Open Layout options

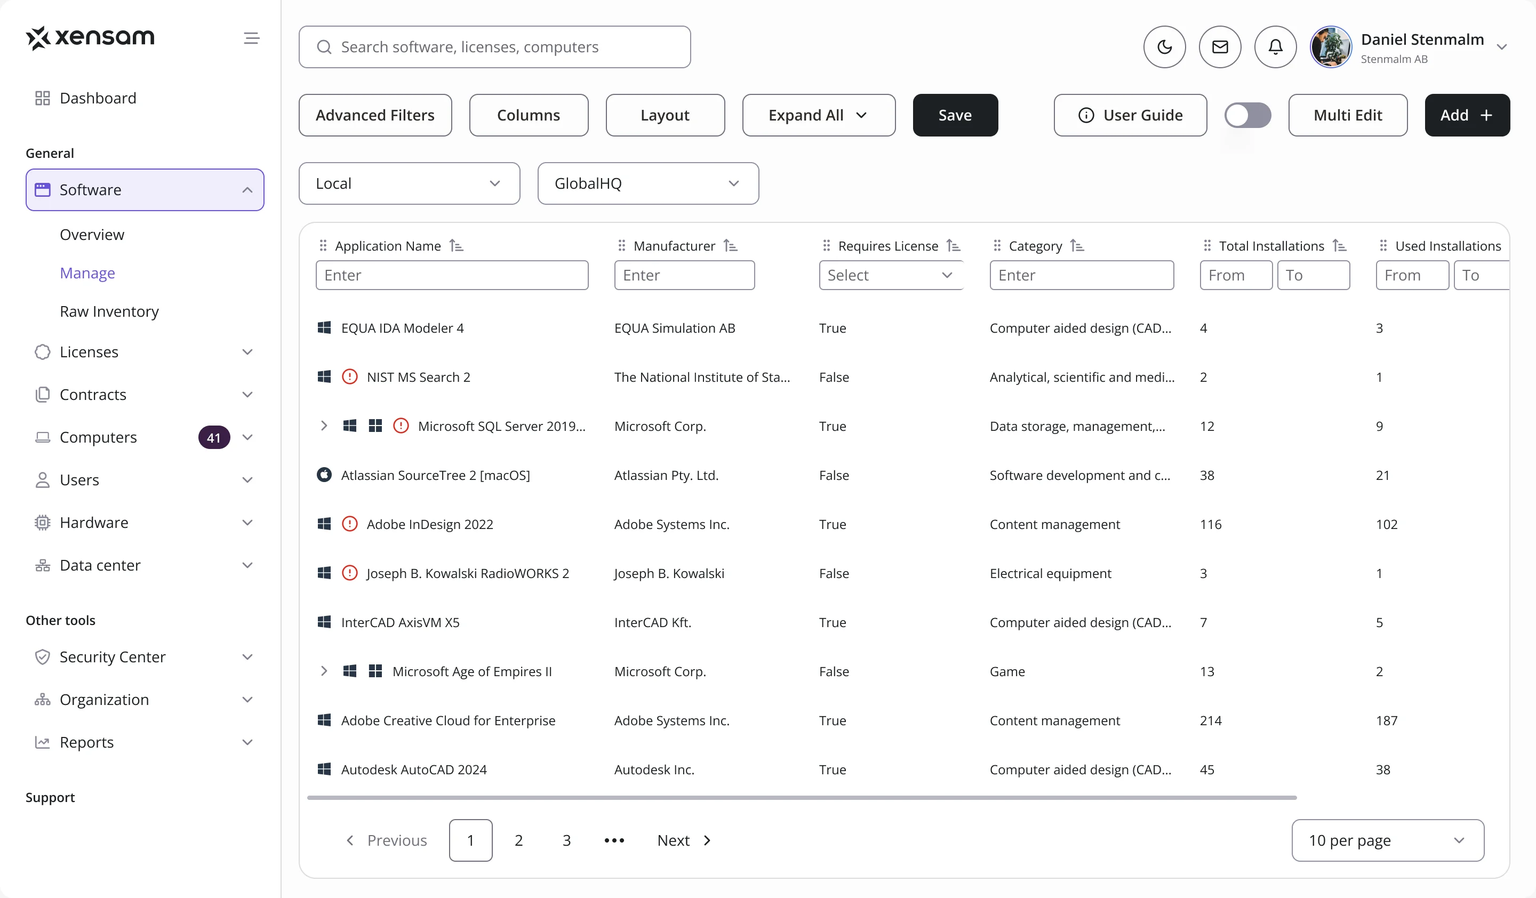click(x=666, y=115)
